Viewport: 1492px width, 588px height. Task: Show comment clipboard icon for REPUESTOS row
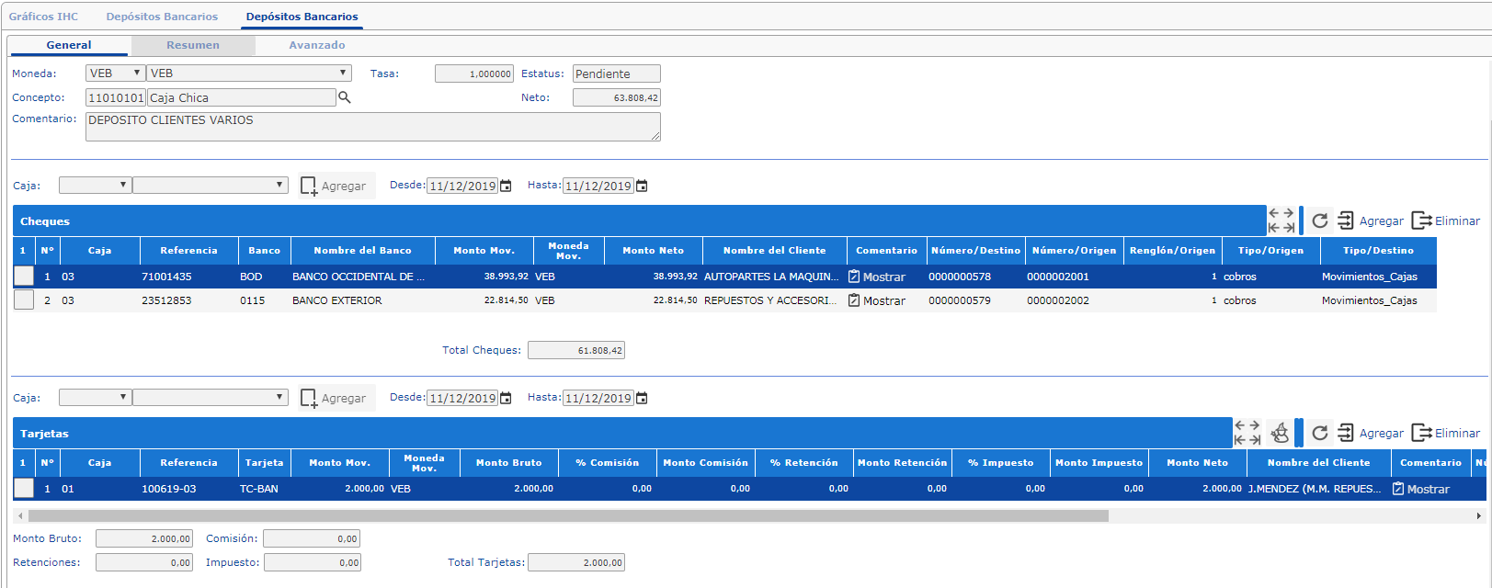pyautogui.click(x=854, y=300)
